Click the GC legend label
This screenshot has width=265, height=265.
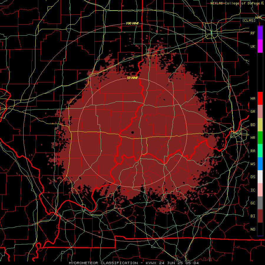point(253,203)
